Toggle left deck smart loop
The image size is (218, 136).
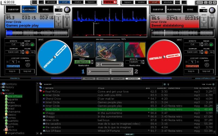click(13, 66)
